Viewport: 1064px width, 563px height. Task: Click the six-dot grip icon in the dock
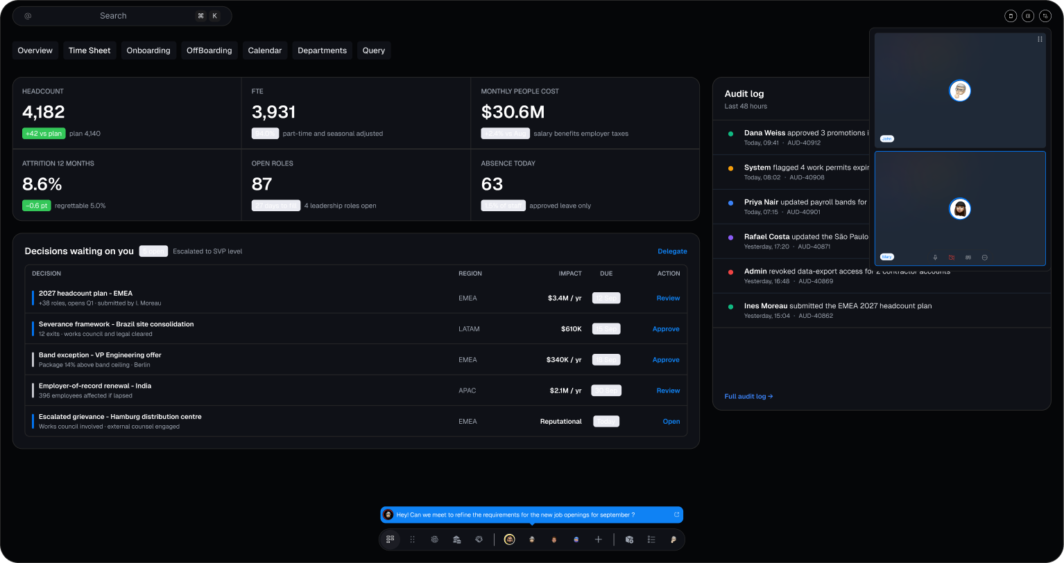tap(413, 539)
